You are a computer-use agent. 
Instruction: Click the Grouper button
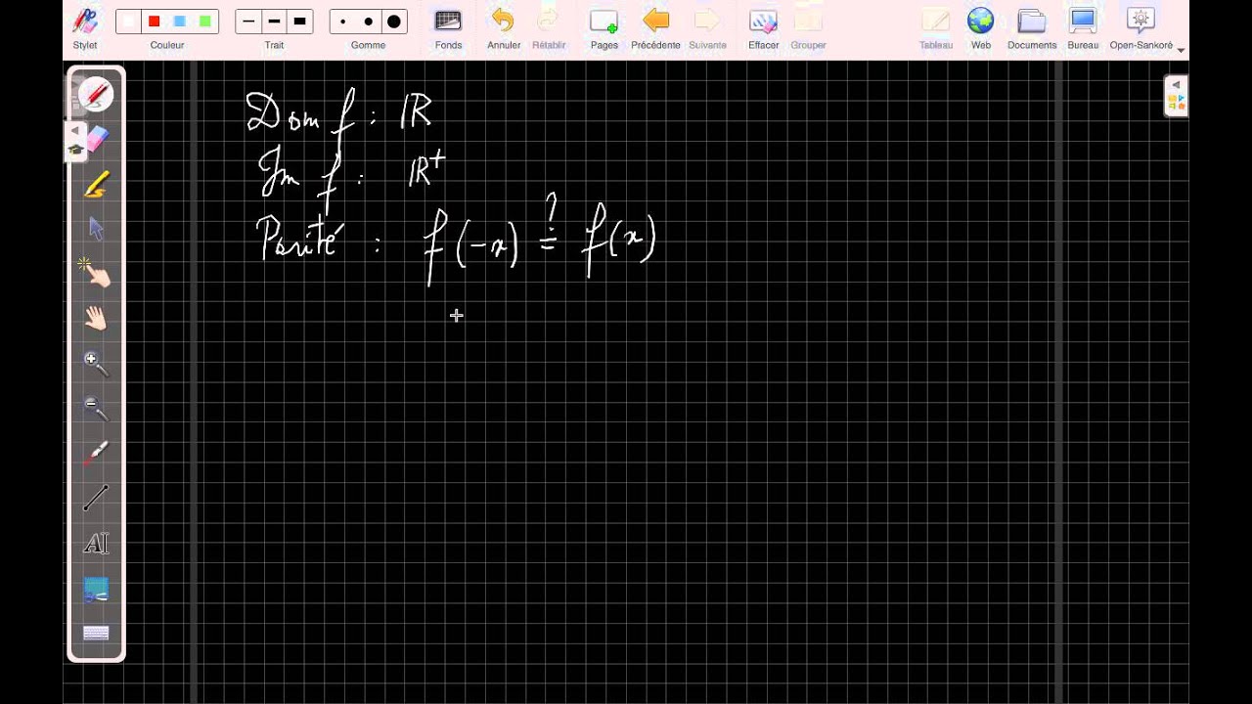pyautogui.click(x=808, y=27)
